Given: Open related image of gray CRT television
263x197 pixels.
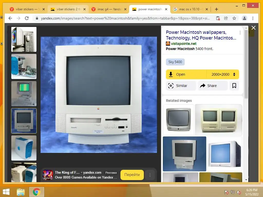Looking at the screenshot, I should [x=179, y=120].
